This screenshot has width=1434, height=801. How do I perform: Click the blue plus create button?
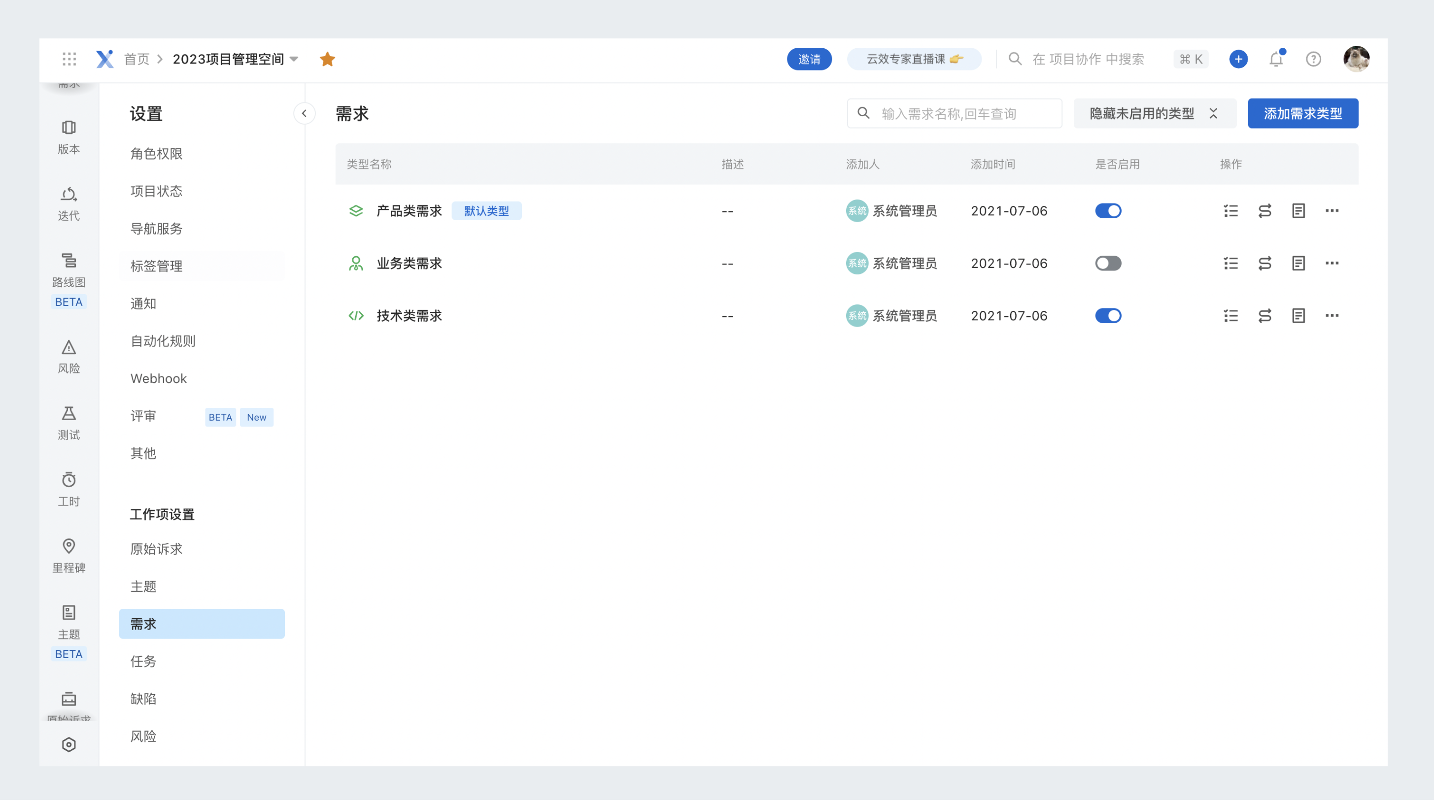pos(1238,59)
